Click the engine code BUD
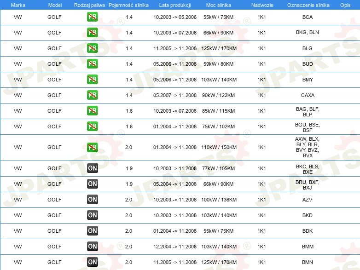 (308, 64)
